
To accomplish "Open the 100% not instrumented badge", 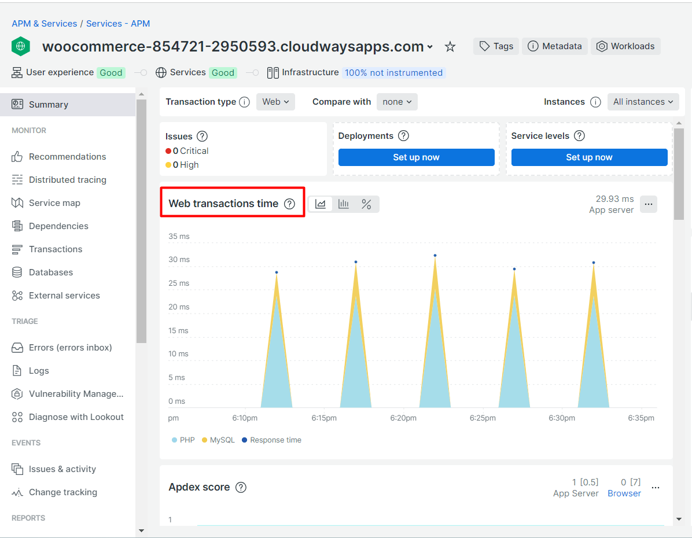I will click(x=393, y=73).
